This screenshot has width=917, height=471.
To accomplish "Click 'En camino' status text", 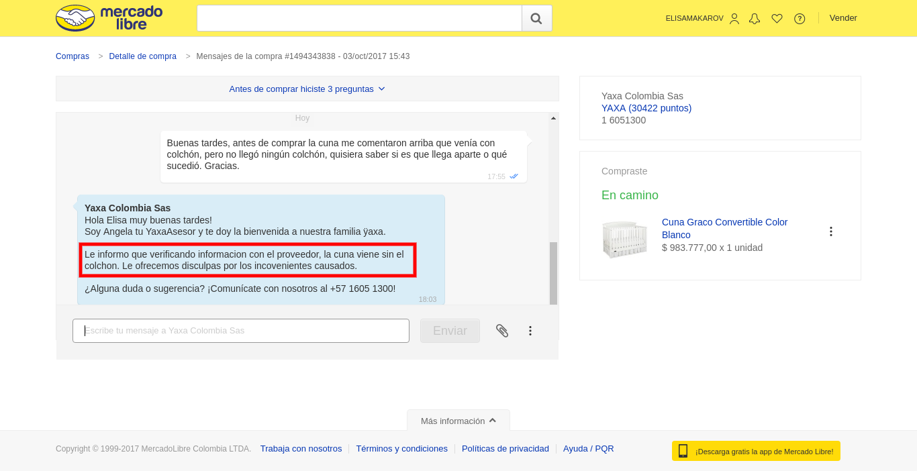I will click(630, 195).
